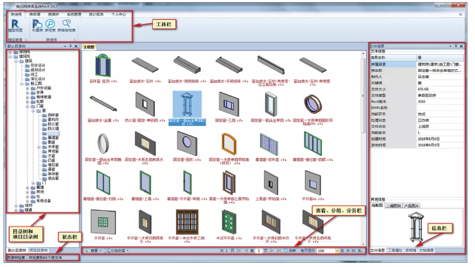Expand the 家具 tree node
This screenshot has width=475, height=267.
27,92
